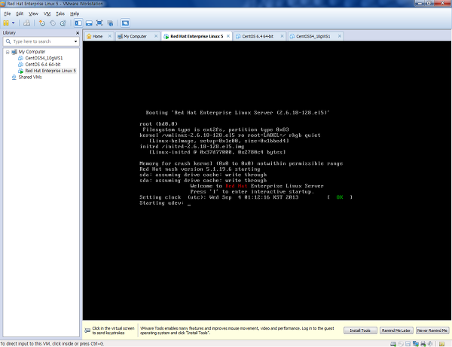Close the Home tab
Screen dimensions: 452x347
point(109,36)
